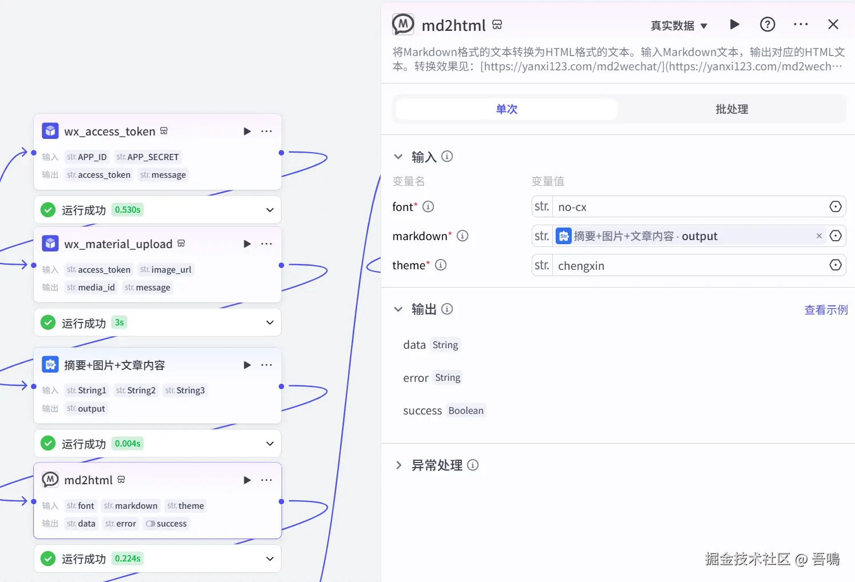Click the APP_SECRET input tag

point(148,157)
